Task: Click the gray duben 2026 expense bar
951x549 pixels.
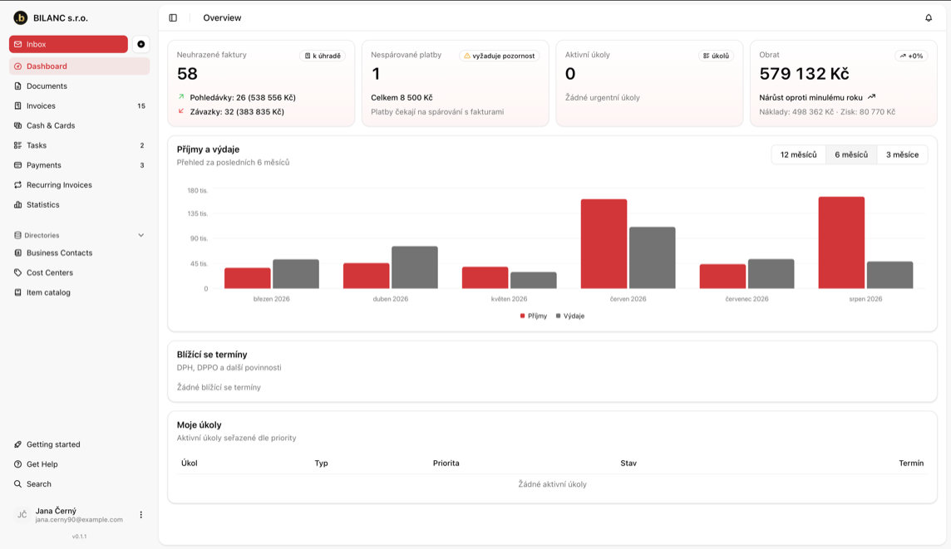Action: pos(414,267)
